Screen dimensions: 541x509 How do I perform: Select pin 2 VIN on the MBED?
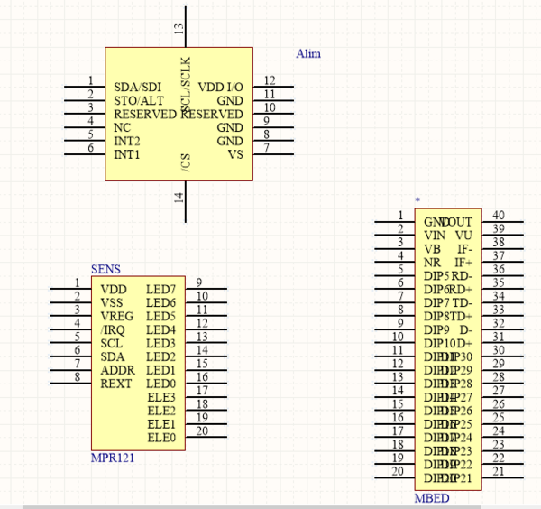[x=396, y=235]
